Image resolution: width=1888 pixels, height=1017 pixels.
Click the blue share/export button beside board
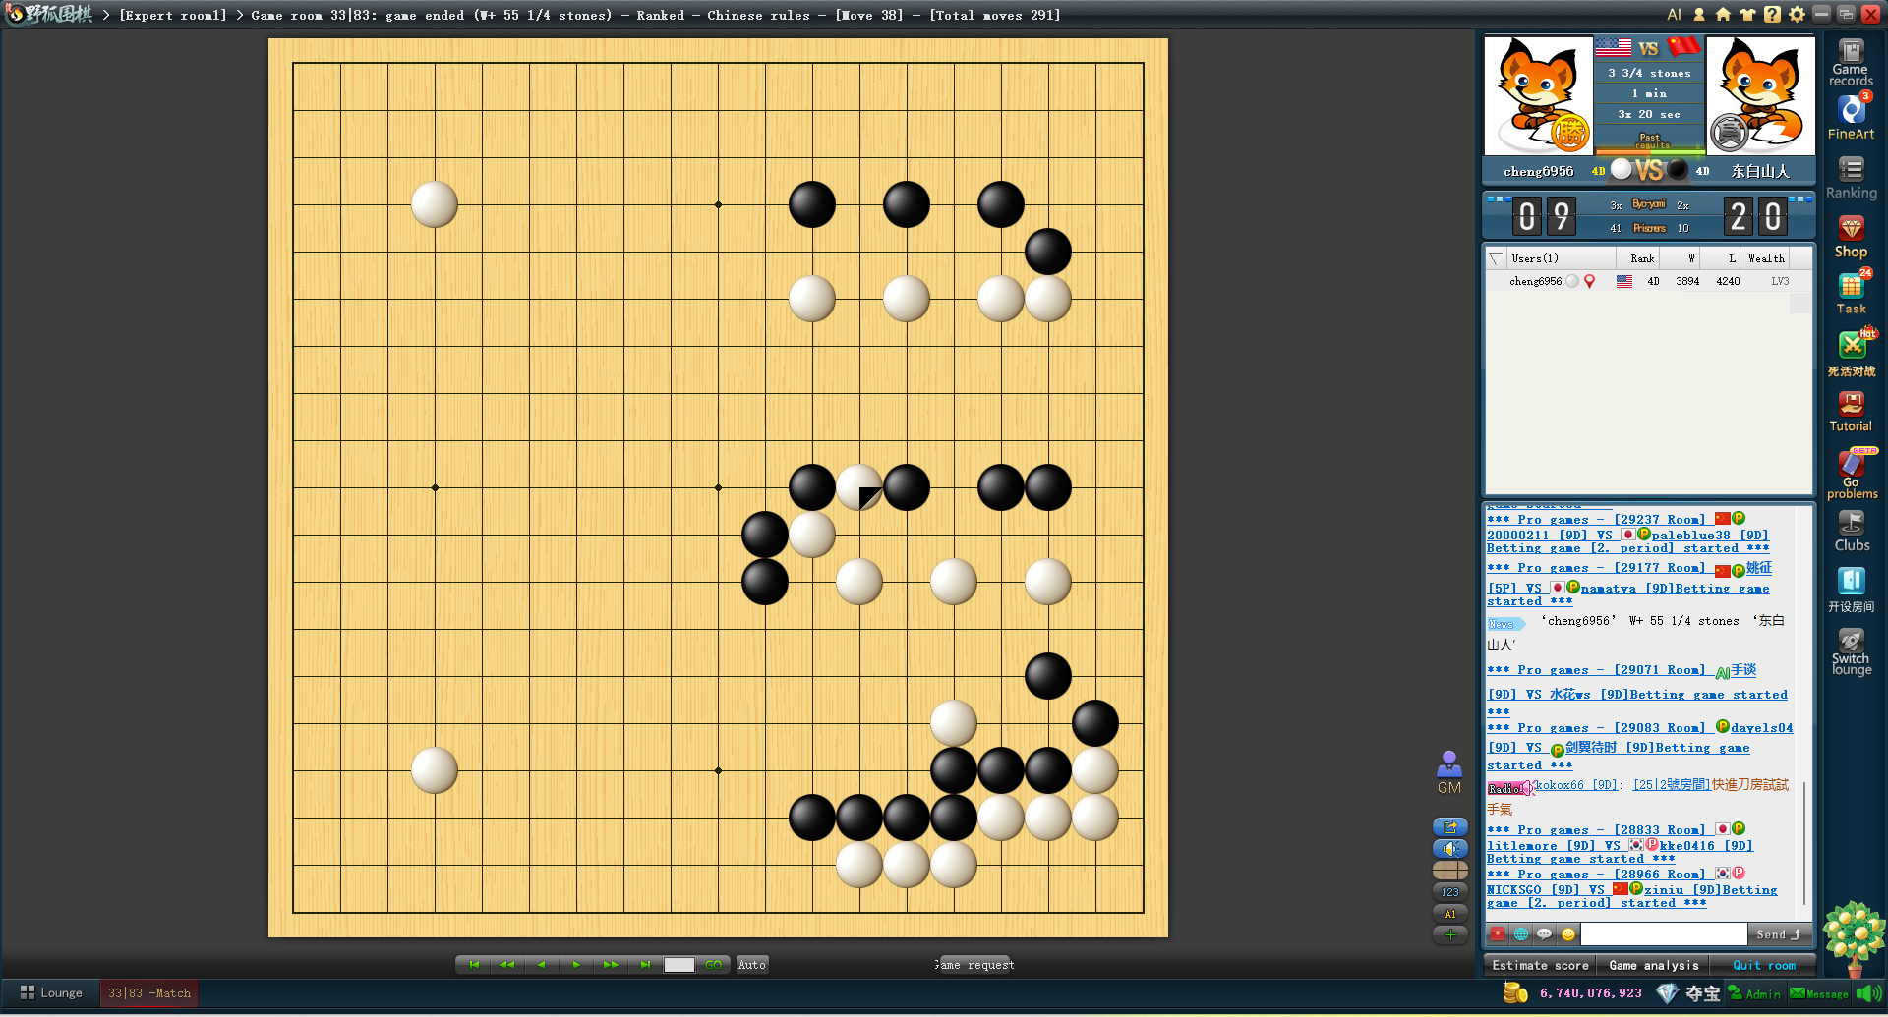[x=1450, y=827]
